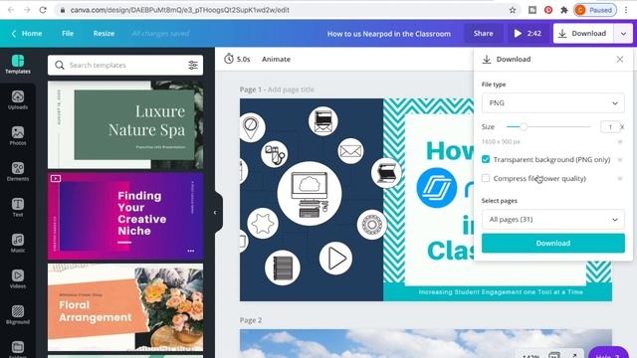Open the File menu
This screenshot has width=637, height=358.
[68, 33]
